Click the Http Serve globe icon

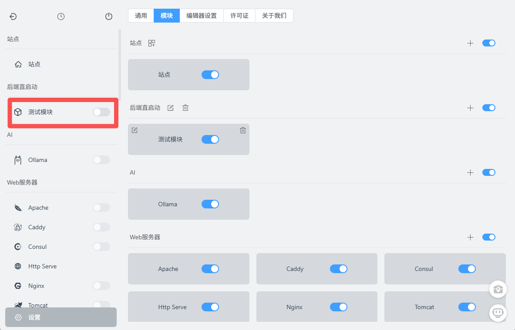(x=18, y=266)
